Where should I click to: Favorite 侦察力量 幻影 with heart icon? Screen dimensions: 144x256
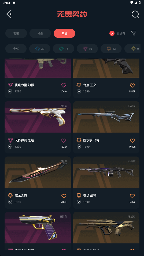pyautogui.click(x=64, y=85)
